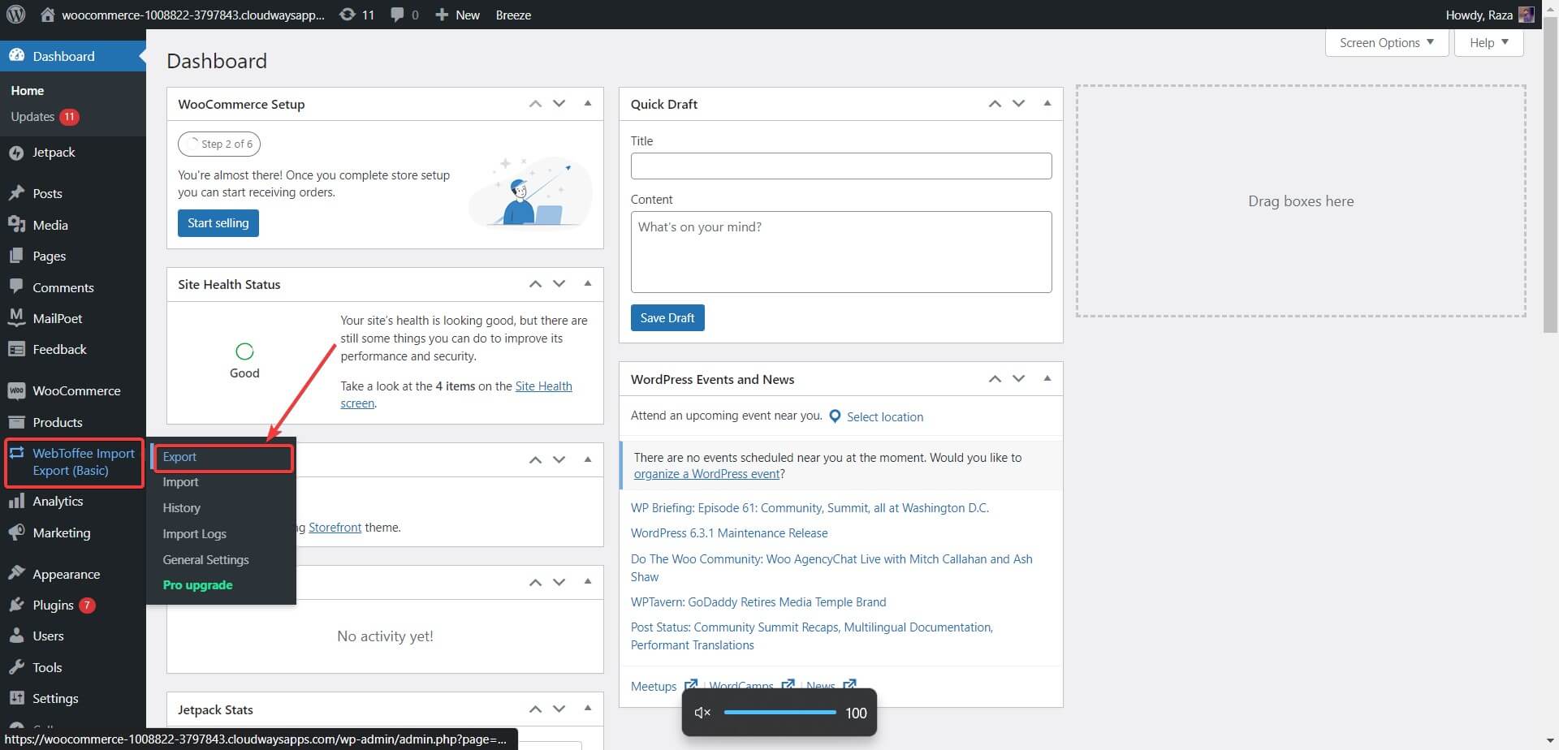Screen dimensions: 1559x750
Task: Move Quick Draft panel down
Action: pyautogui.click(x=1018, y=104)
